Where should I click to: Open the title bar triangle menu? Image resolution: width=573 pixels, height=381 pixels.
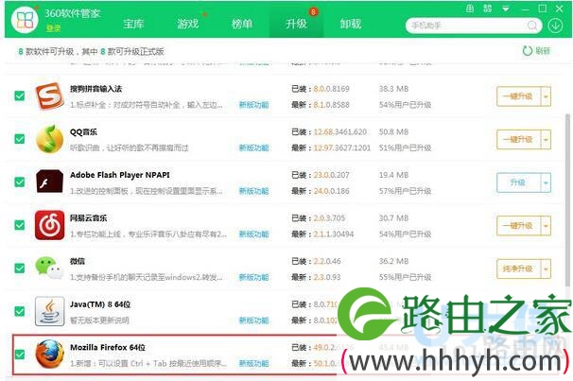tap(506, 9)
